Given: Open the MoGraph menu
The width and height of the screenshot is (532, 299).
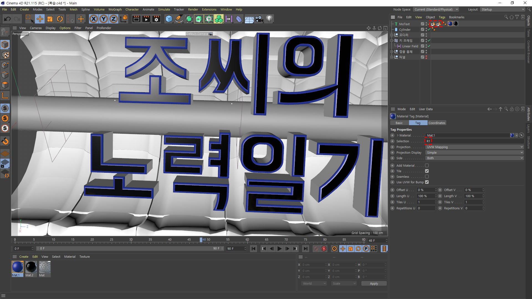Looking at the screenshot, I should (115, 9).
